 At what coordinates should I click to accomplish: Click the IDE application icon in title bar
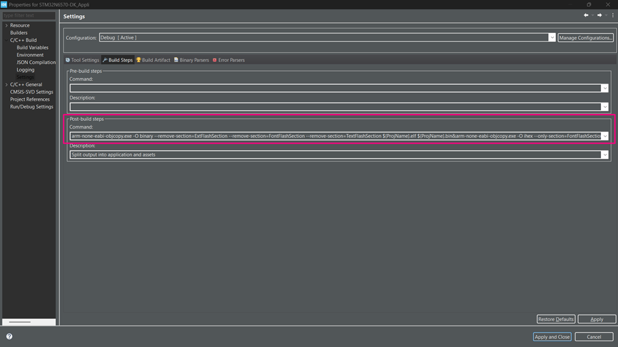[x=4, y=4]
